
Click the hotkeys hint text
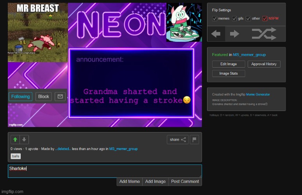pyautogui.click(x=243, y=115)
